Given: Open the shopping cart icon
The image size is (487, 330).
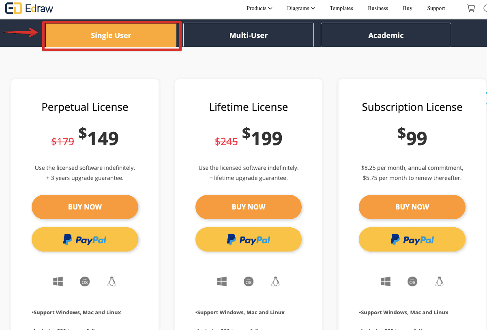Looking at the screenshot, I should 471,8.
